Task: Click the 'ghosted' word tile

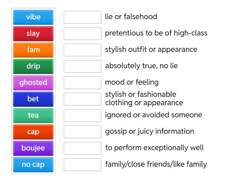Action: point(33,83)
